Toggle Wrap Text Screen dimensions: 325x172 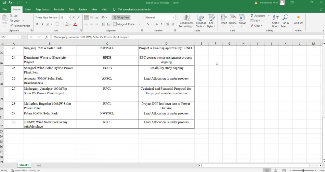click(x=121, y=17)
